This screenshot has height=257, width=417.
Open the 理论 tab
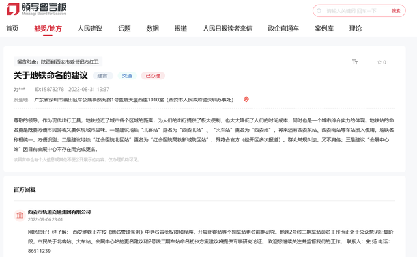(355, 29)
